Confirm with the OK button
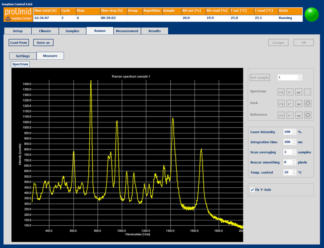Image resolution: width=324 pixels, height=248 pixels. (304, 43)
